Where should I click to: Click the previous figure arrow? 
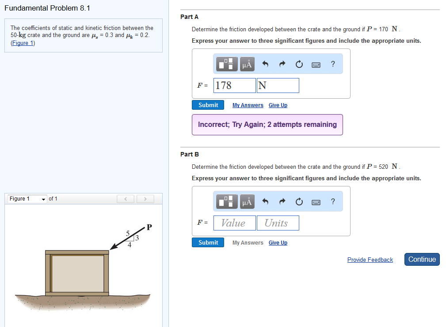coord(125,199)
